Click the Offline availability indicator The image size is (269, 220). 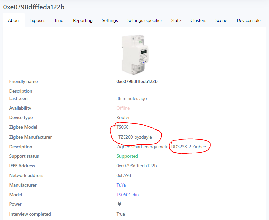coord(123,108)
